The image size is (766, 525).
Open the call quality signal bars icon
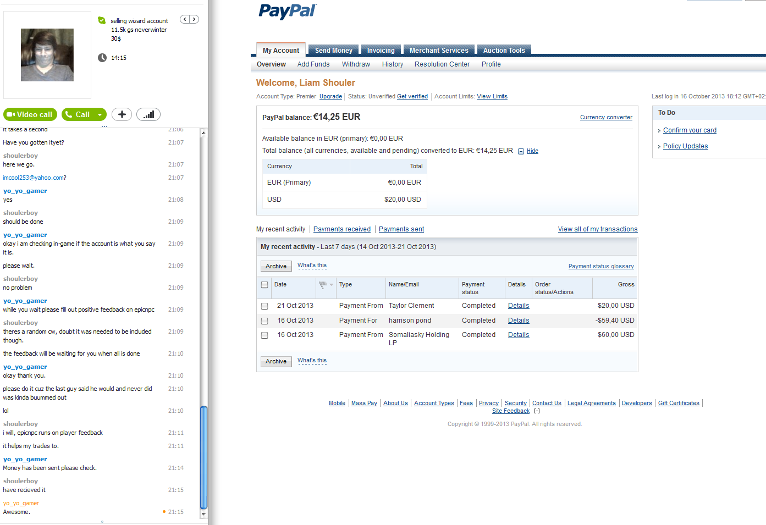pyautogui.click(x=148, y=114)
